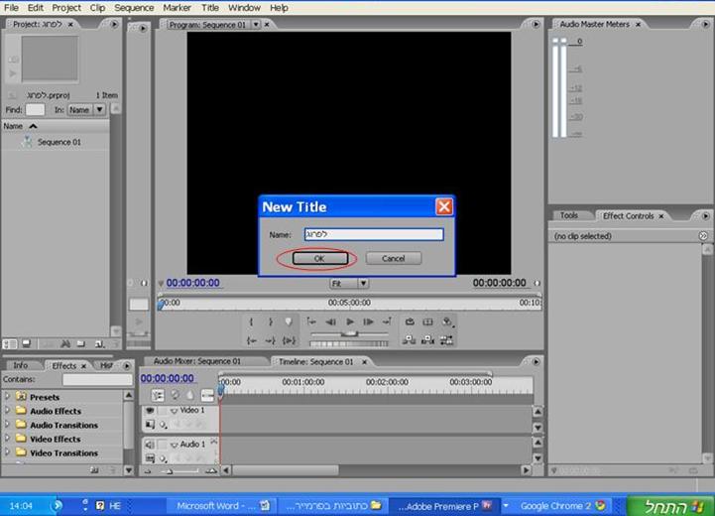The width and height of the screenshot is (715, 516).
Task: Click Set Unnumbered Marker icon in Program monitor
Action: [289, 322]
